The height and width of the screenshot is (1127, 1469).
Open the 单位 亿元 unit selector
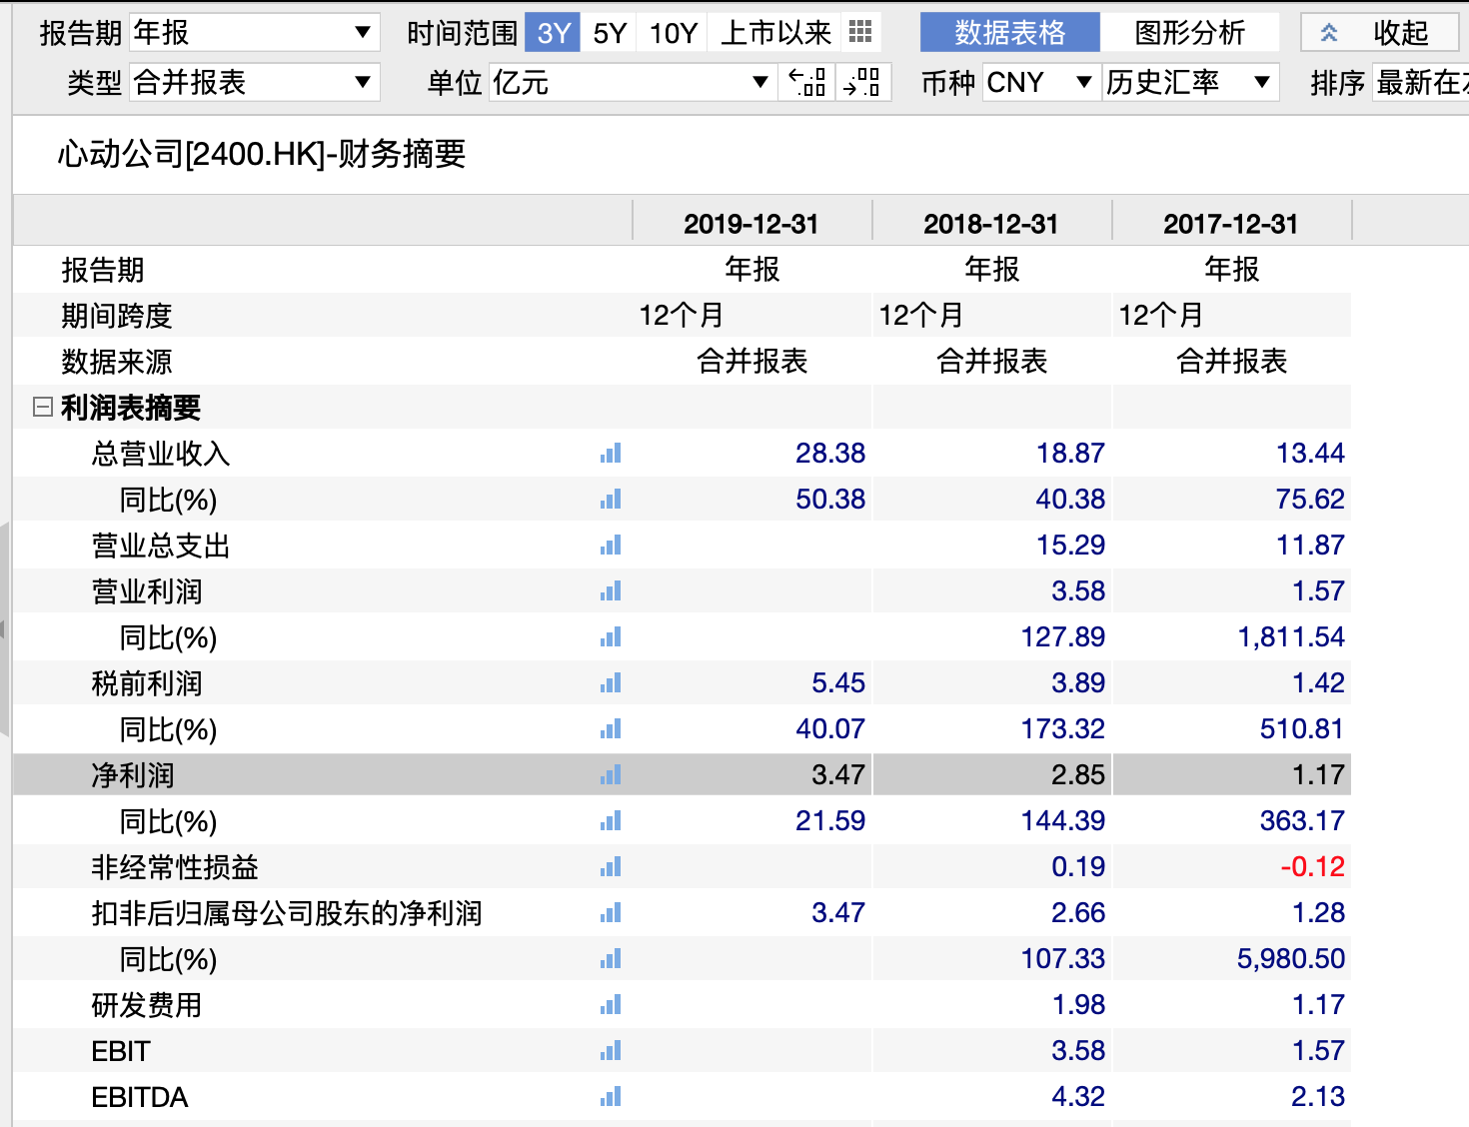630,82
